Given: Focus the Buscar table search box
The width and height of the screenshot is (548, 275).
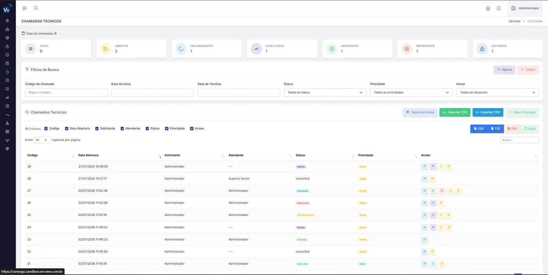Looking at the screenshot, I should 519,140.
